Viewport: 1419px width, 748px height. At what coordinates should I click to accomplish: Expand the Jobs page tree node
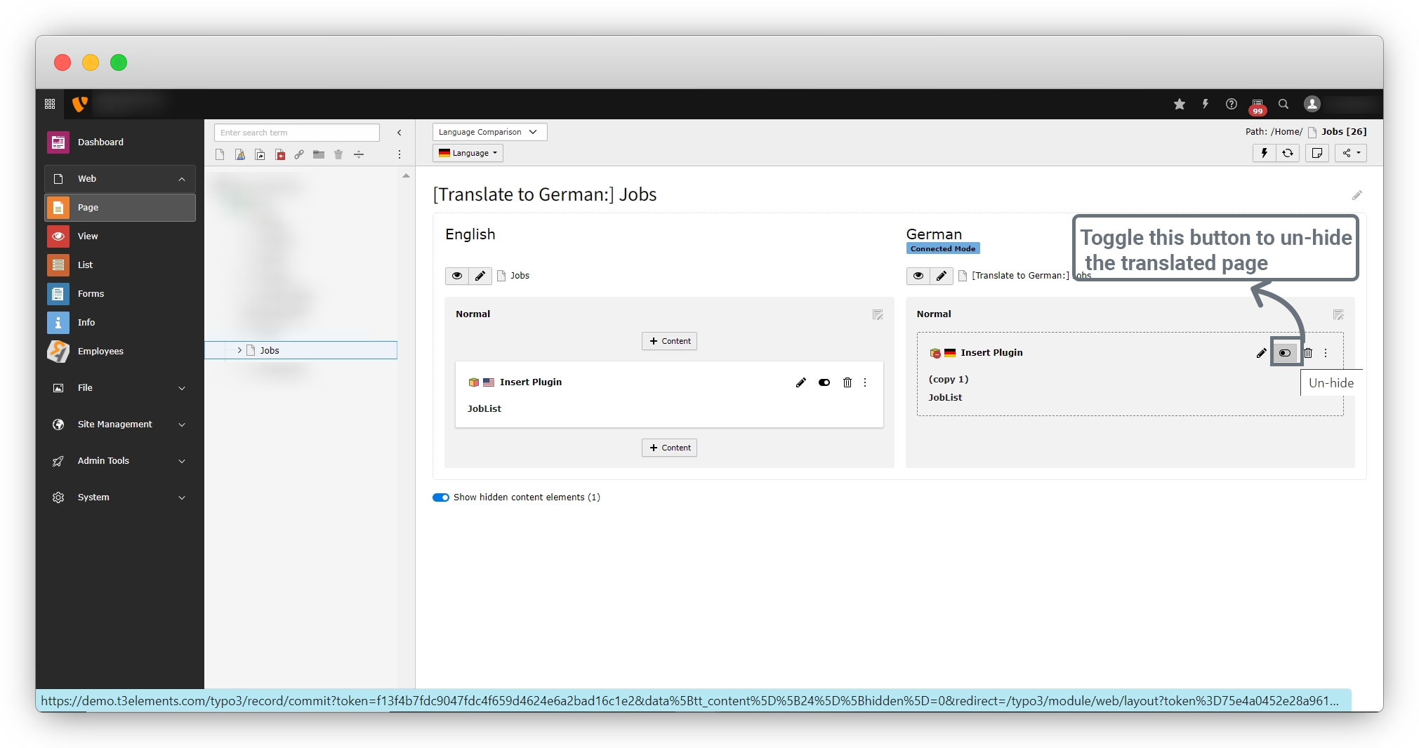click(239, 350)
